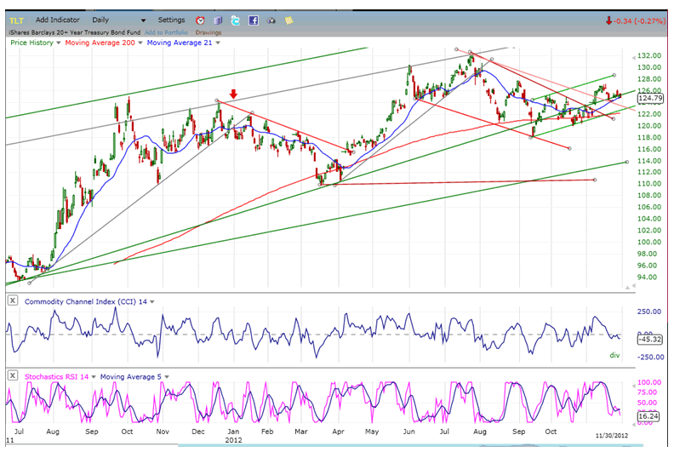
Task: Share chart via Facebook icon
Action: pyautogui.click(x=254, y=20)
